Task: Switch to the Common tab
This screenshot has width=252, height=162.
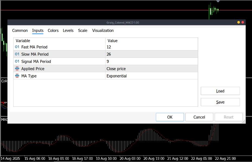Action: click(x=20, y=31)
